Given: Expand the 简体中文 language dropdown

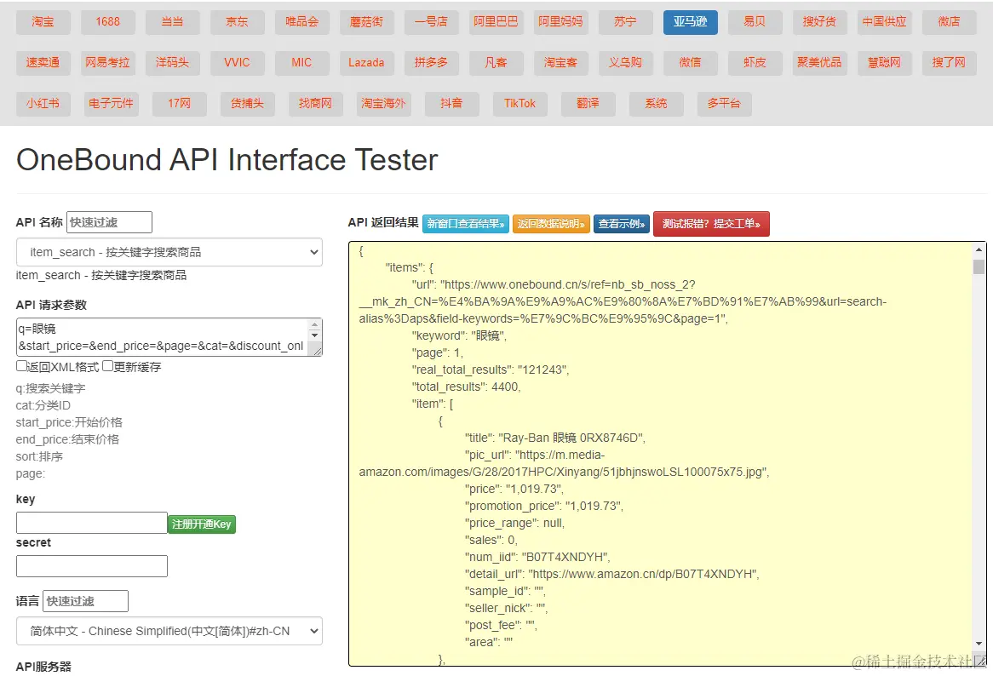Looking at the screenshot, I should tap(169, 631).
